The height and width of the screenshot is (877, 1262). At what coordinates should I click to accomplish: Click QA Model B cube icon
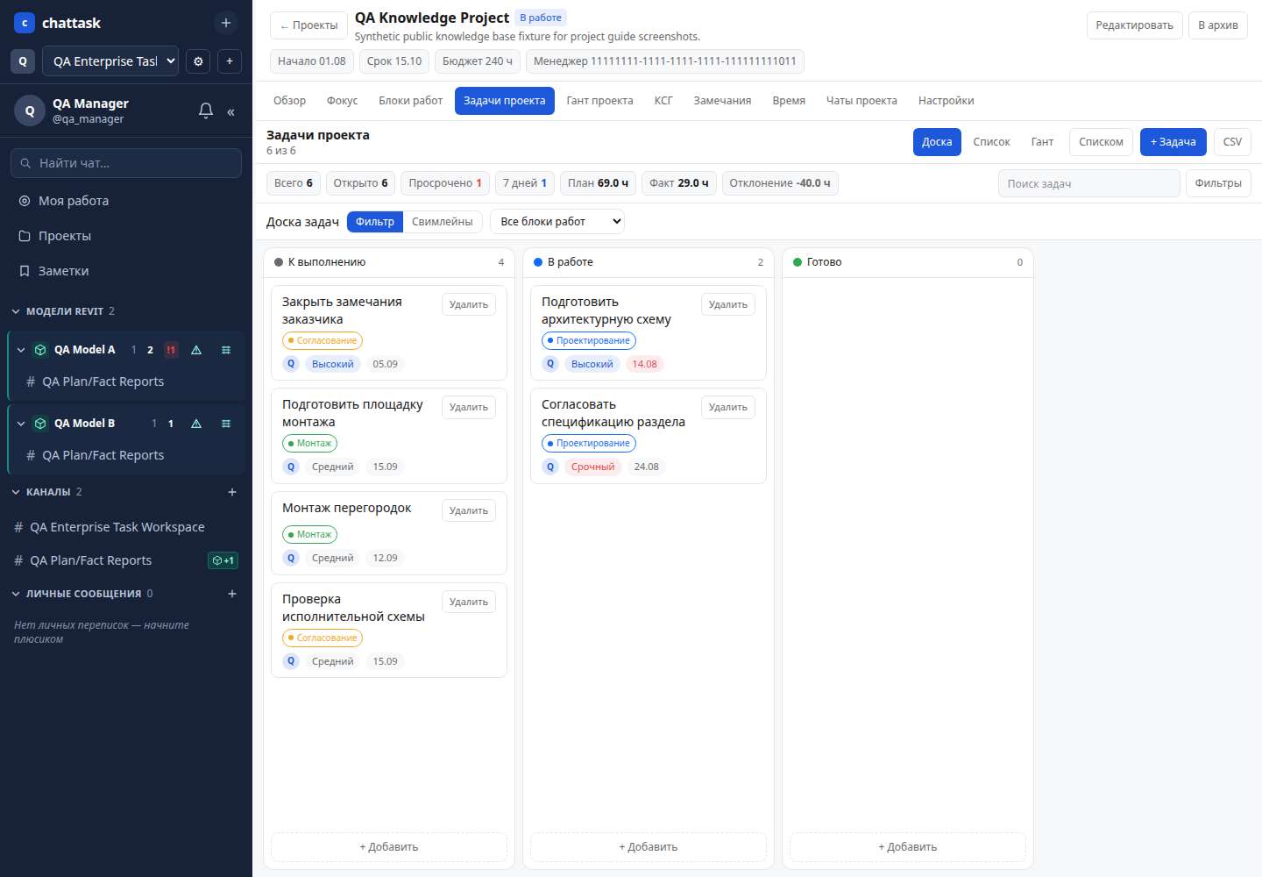click(40, 424)
